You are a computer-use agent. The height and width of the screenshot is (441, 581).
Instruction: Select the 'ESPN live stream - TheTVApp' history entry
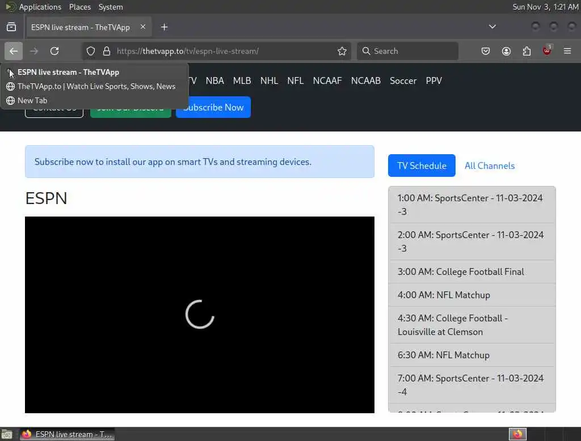pos(95,72)
